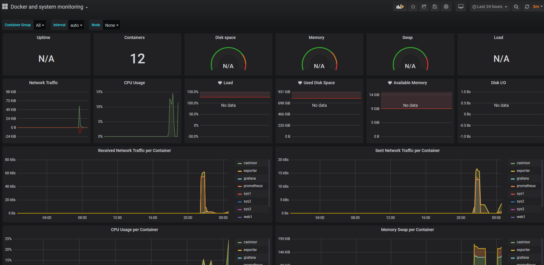
Task: Open the Grafana dashboards grid icon
Action: tap(5, 7)
